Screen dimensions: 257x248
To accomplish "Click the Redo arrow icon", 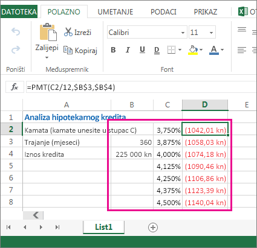I will point(16,49).
